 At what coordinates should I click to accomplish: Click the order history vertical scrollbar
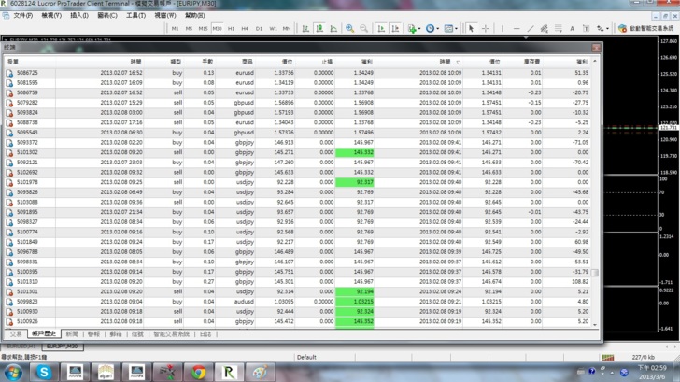(595, 187)
